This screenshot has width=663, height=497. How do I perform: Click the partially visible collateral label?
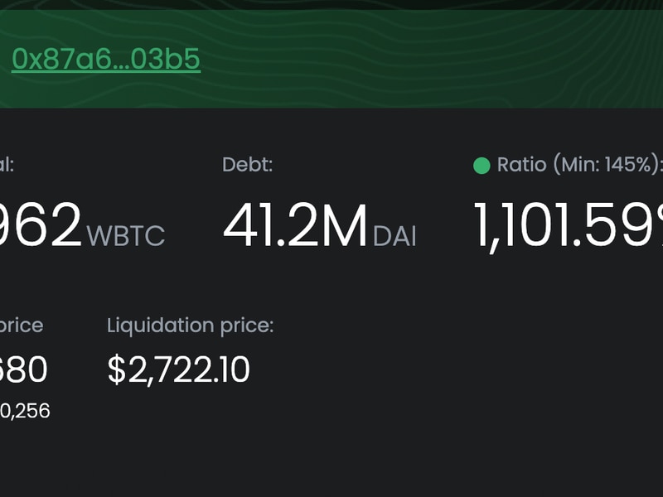pyautogui.click(x=7, y=164)
